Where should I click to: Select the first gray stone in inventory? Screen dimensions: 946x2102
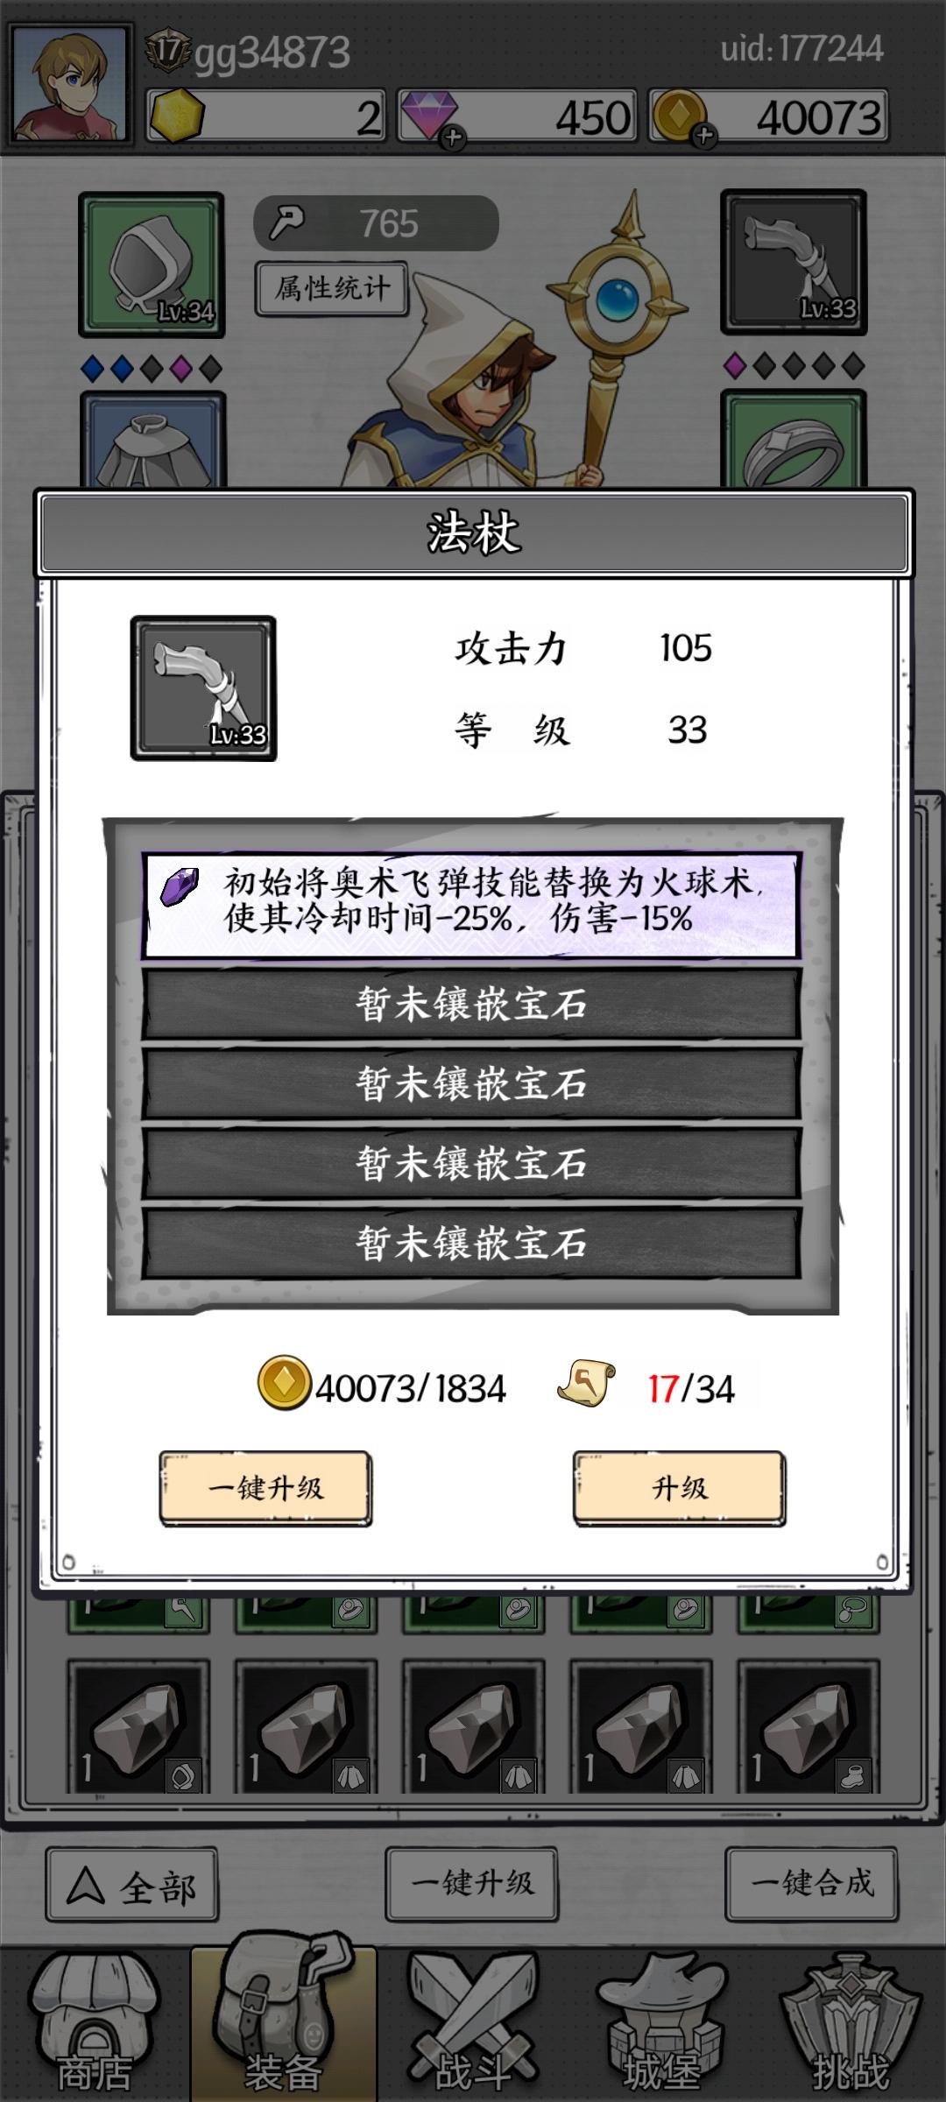[138, 1726]
